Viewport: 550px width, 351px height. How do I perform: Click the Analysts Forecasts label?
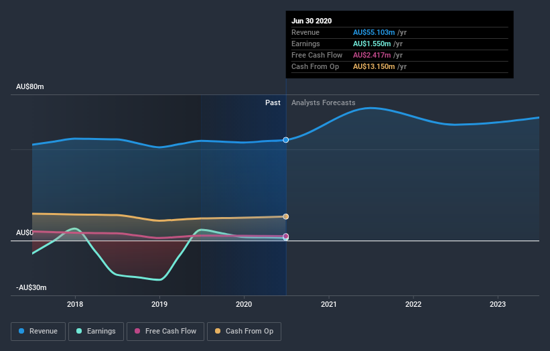point(324,102)
